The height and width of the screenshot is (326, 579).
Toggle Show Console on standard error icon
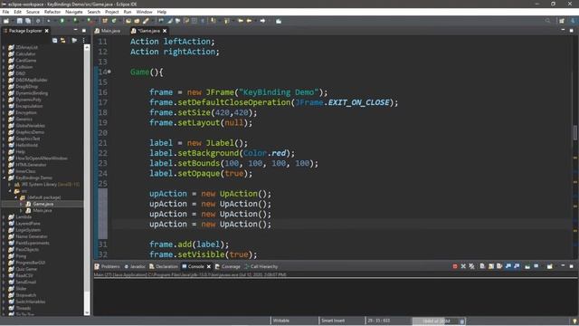pyautogui.click(x=517, y=266)
